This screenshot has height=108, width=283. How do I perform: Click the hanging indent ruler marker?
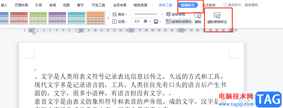(34, 31)
